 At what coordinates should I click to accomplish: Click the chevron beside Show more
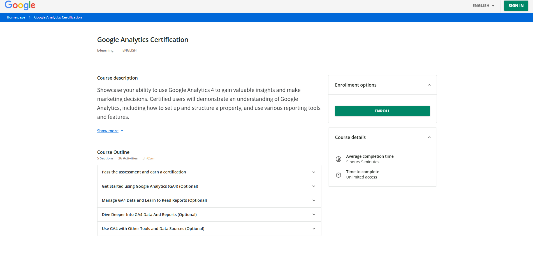122,131
